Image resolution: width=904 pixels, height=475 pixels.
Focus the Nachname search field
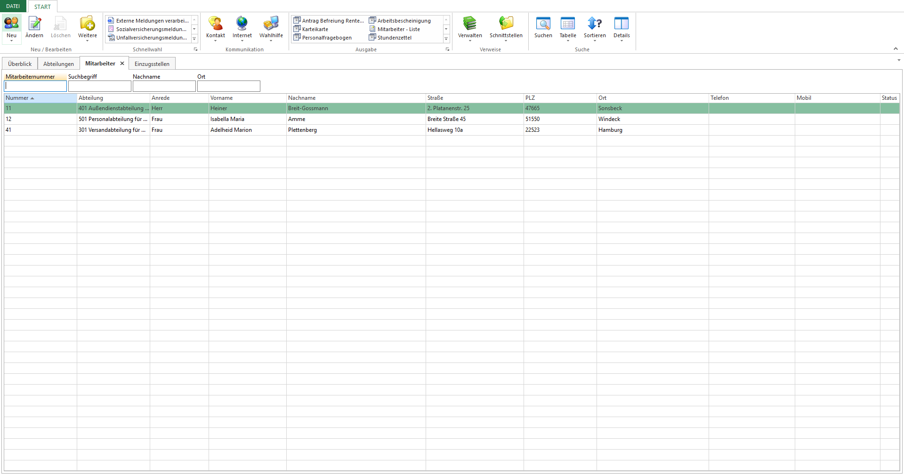point(164,86)
